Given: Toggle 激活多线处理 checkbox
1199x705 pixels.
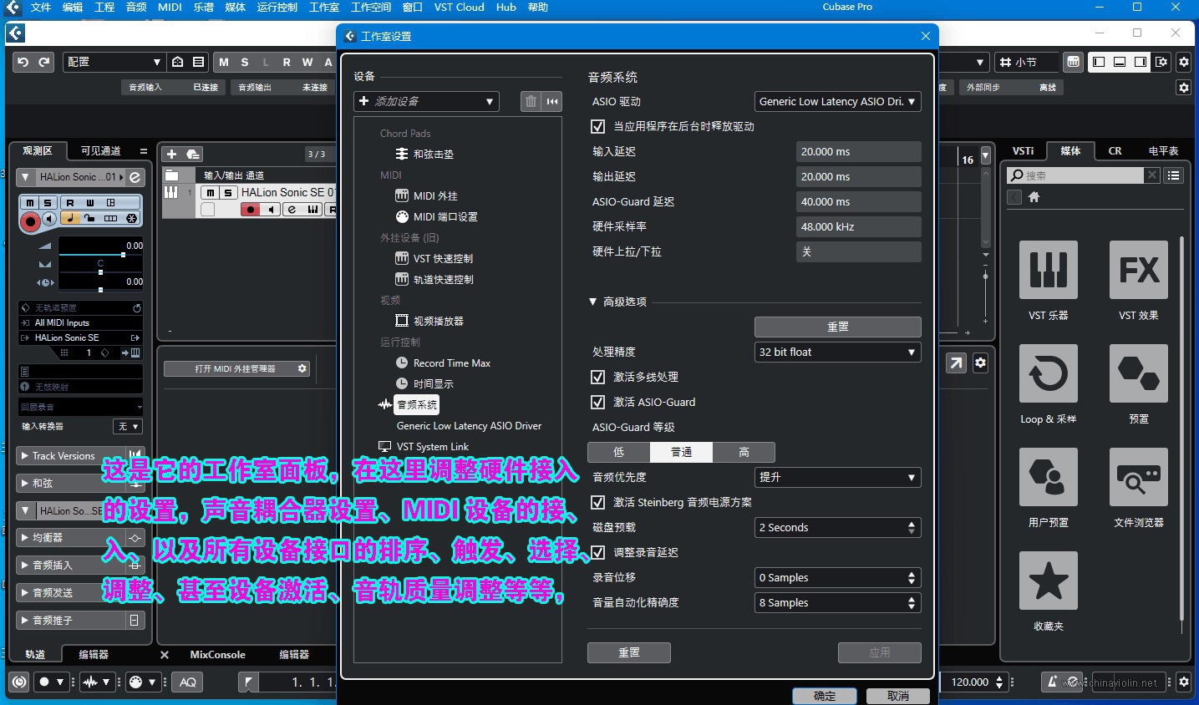Looking at the screenshot, I should pyautogui.click(x=597, y=377).
